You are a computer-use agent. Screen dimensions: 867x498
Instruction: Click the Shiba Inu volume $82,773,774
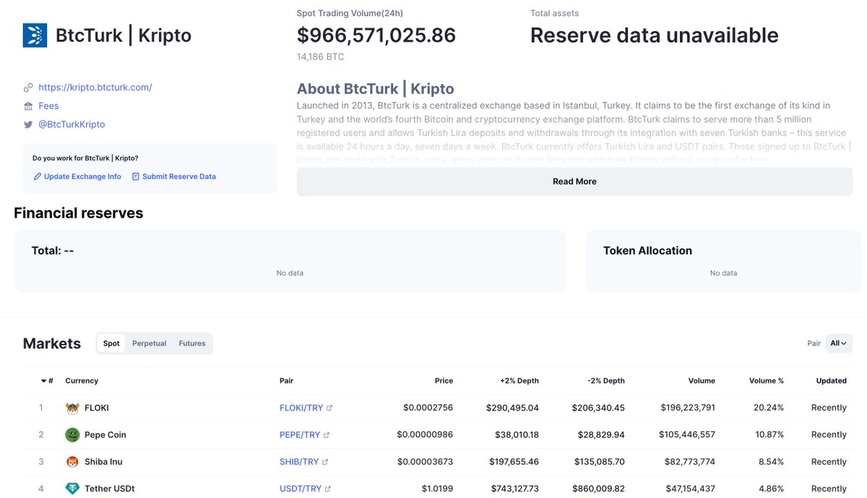point(690,462)
